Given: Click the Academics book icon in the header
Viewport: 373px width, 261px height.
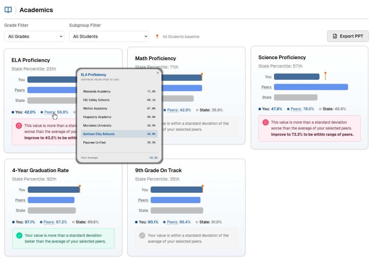Looking at the screenshot, I should tap(8, 10).
